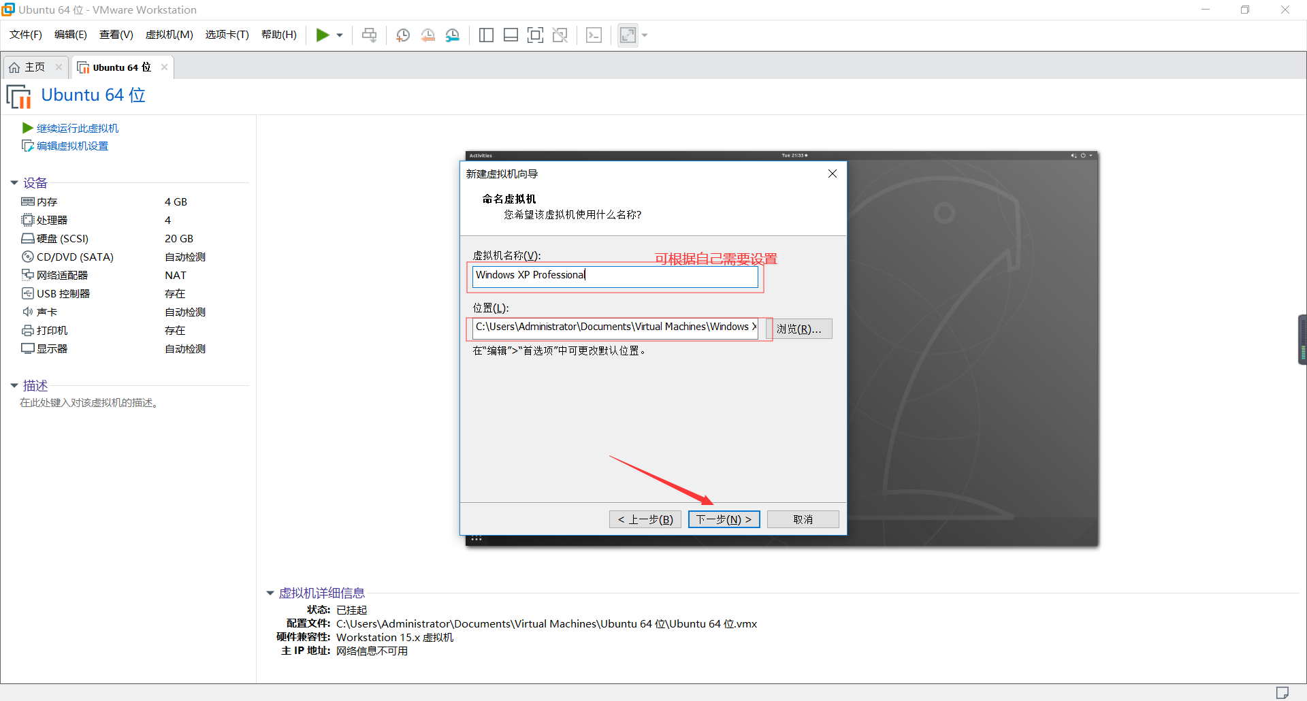The width and height of the screenshot is (1307, 701).
Task: Open the 编辑(E) menu
Action: click(x=71, y=35)
